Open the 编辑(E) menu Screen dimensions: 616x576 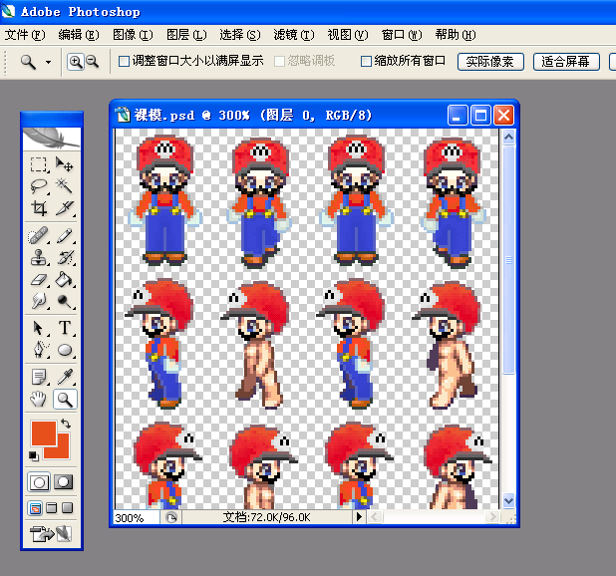pyautogui.click(x=79, y=35)
